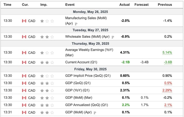Click the preliminary 'P' icon next to Wholesale Sales
184x117 pixels.
(113, 37)
